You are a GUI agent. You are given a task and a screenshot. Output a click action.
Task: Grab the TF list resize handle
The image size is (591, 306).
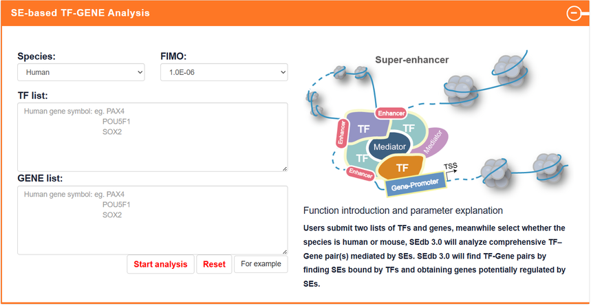[x=284, y=168]
